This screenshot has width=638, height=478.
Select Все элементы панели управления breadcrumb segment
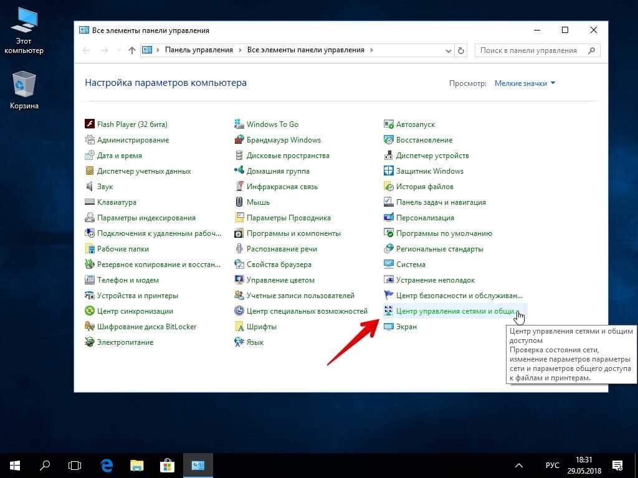pos(305,50)
